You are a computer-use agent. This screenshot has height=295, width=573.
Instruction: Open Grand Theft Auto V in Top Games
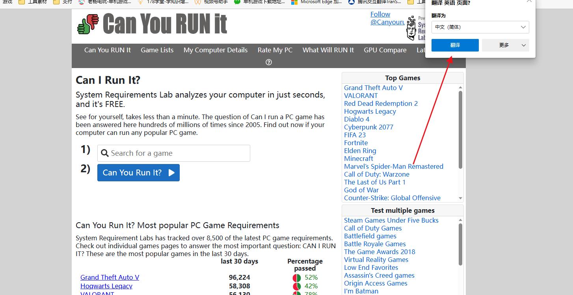[x=373, y=88]
